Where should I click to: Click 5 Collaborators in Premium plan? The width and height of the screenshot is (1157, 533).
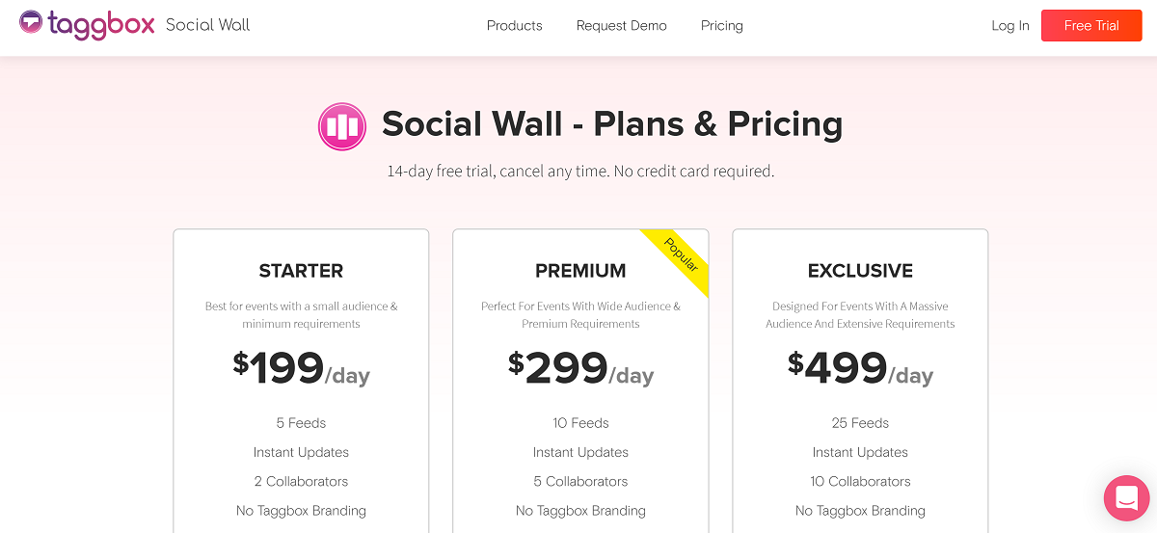point(580,481)
